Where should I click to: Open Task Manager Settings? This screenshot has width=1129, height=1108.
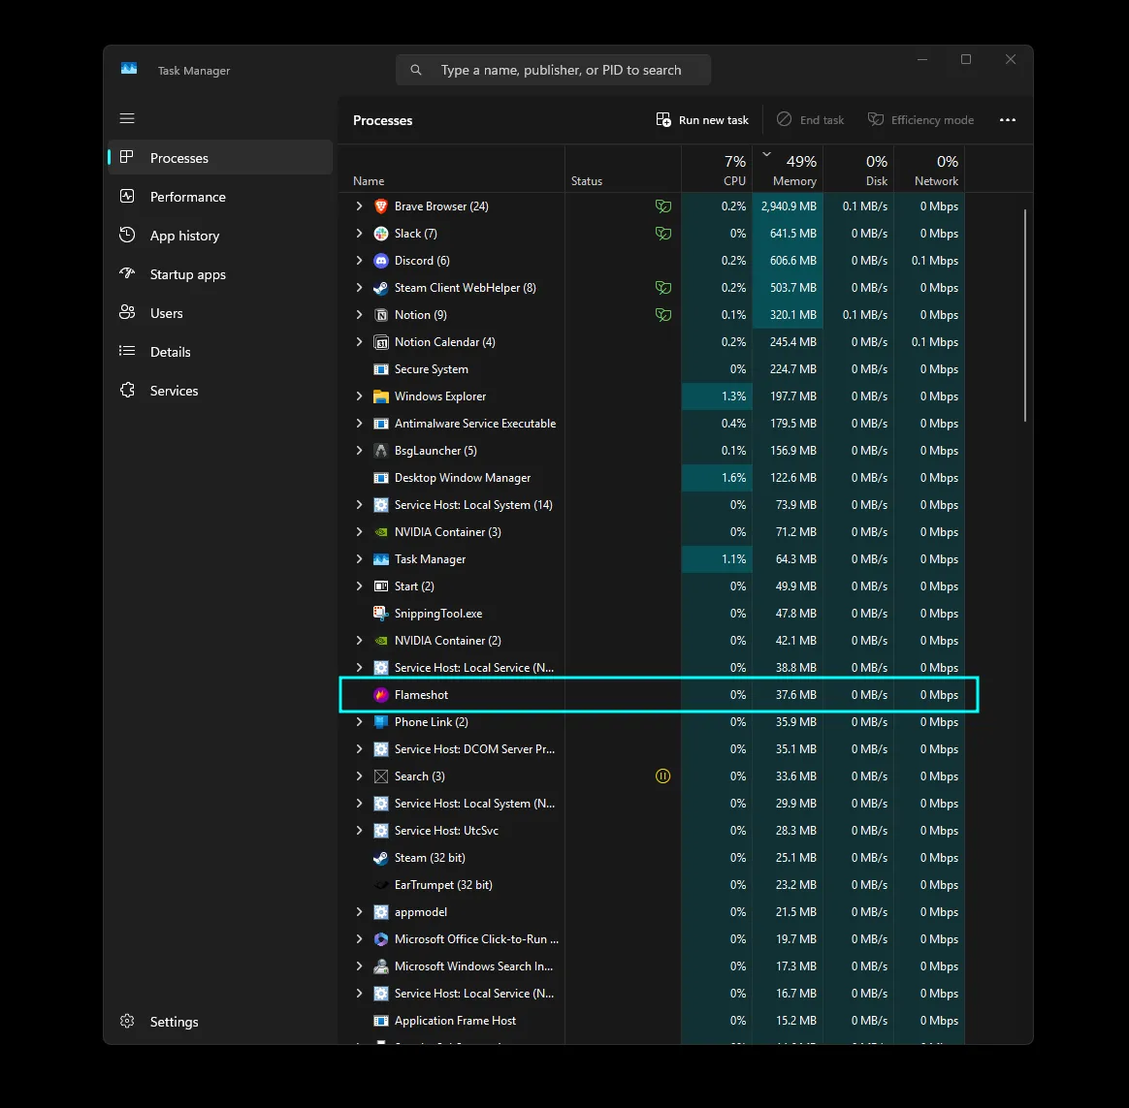tap(220, 1022)
